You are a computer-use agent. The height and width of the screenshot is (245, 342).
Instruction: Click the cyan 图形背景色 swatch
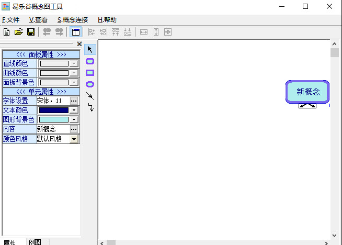point(54,119)
